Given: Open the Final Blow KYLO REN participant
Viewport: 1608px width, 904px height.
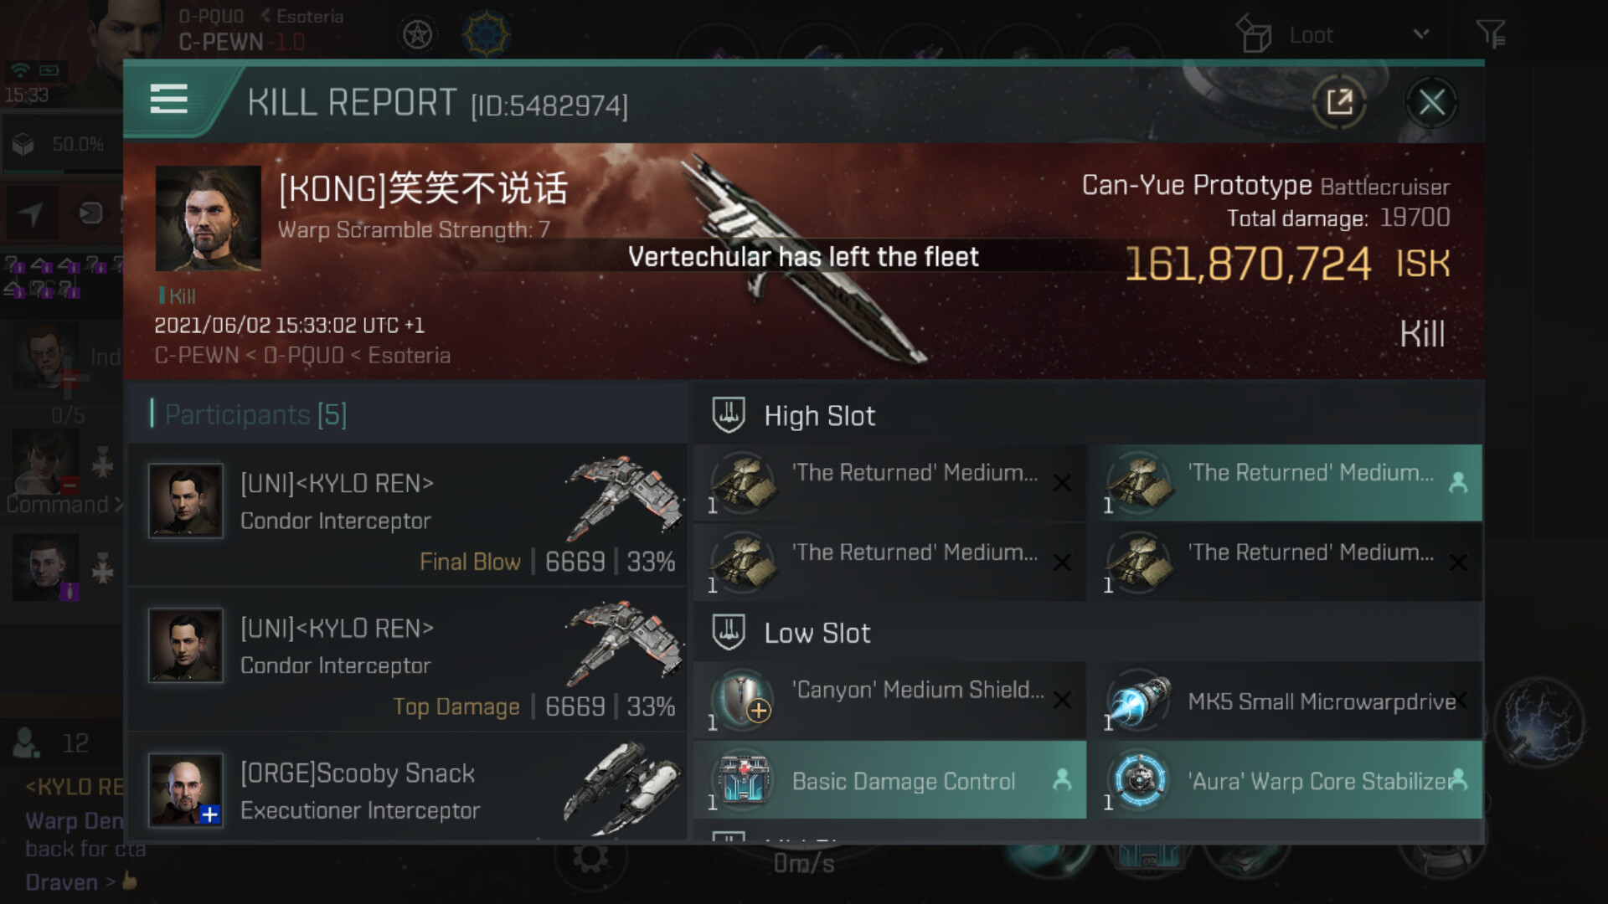Looking at the screenshot, I should point(408,515).
